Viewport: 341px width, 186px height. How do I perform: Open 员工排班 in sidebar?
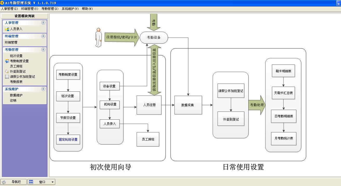16,66
